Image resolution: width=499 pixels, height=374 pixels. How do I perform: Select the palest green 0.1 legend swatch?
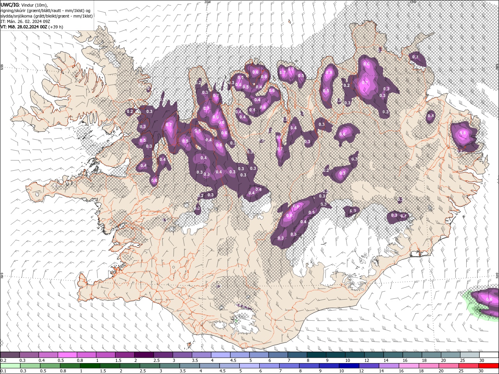pyautogui.click(x=10, y=366)
